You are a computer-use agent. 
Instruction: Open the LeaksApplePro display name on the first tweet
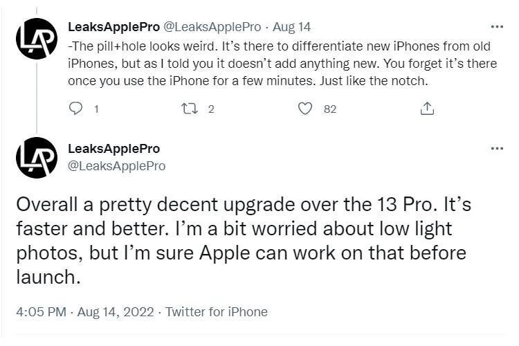[113, 27]
